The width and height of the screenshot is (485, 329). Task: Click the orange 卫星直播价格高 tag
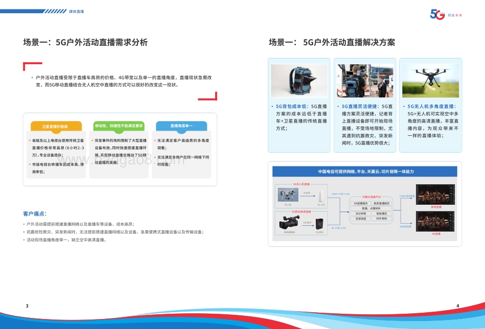click(56, 126)
